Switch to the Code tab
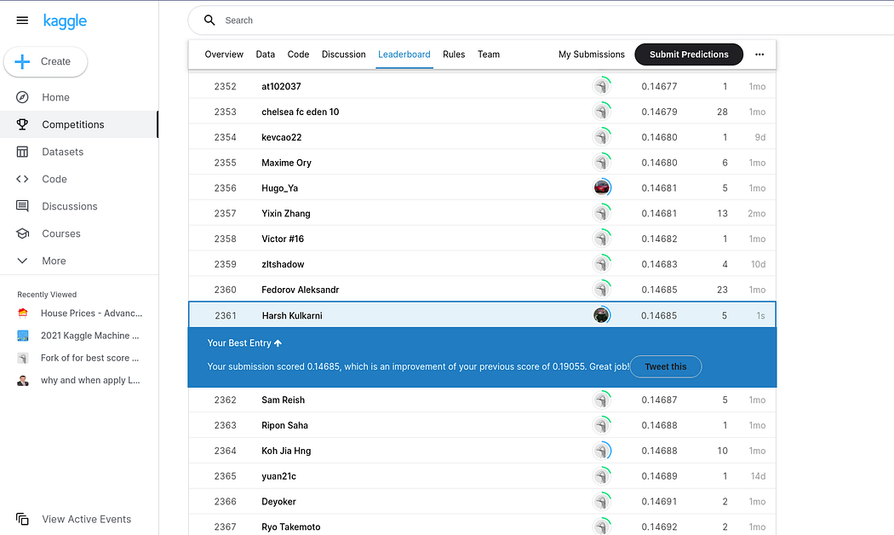Screen dimensions: 894x535 (x=298, y=55)
